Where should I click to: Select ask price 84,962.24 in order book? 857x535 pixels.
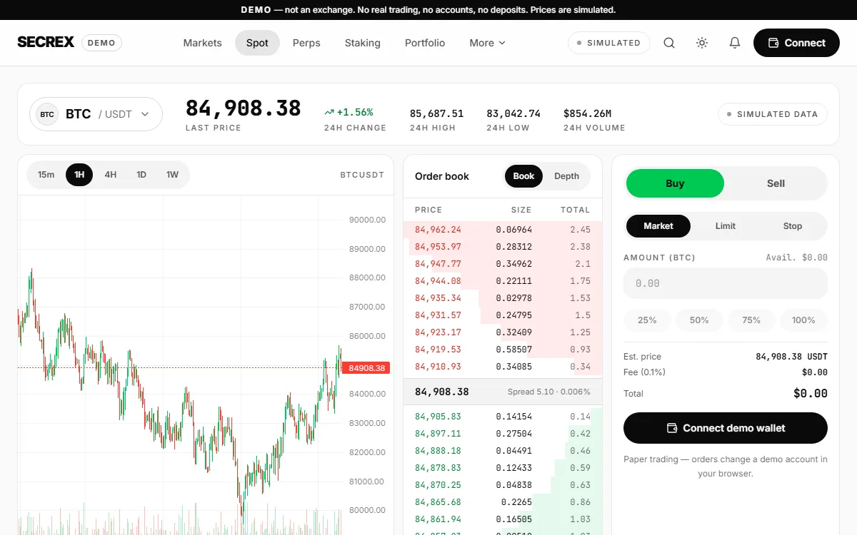(438, 230)
